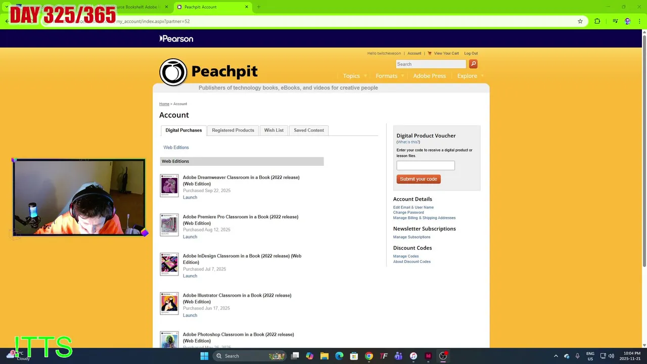Screen dimensions: 647x364
Task: Click the Web Editions link
Action: pos(176,148)
